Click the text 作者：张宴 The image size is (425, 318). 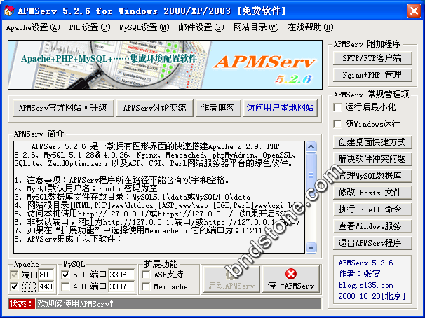point(359,274)
